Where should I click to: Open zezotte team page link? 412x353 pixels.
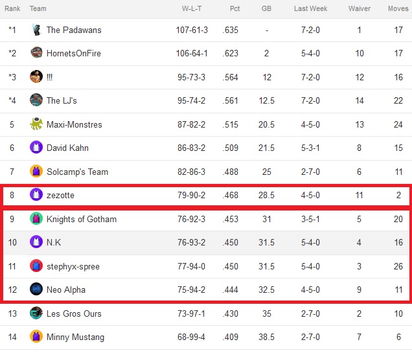click(60, 195)
